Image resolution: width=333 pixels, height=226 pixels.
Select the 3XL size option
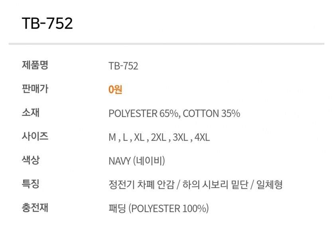point(180,138)
